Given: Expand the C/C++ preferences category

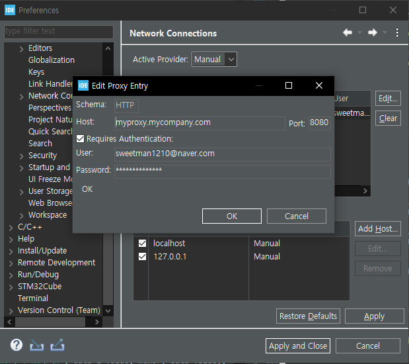Looking at the screenshot, I should point(11,228).
